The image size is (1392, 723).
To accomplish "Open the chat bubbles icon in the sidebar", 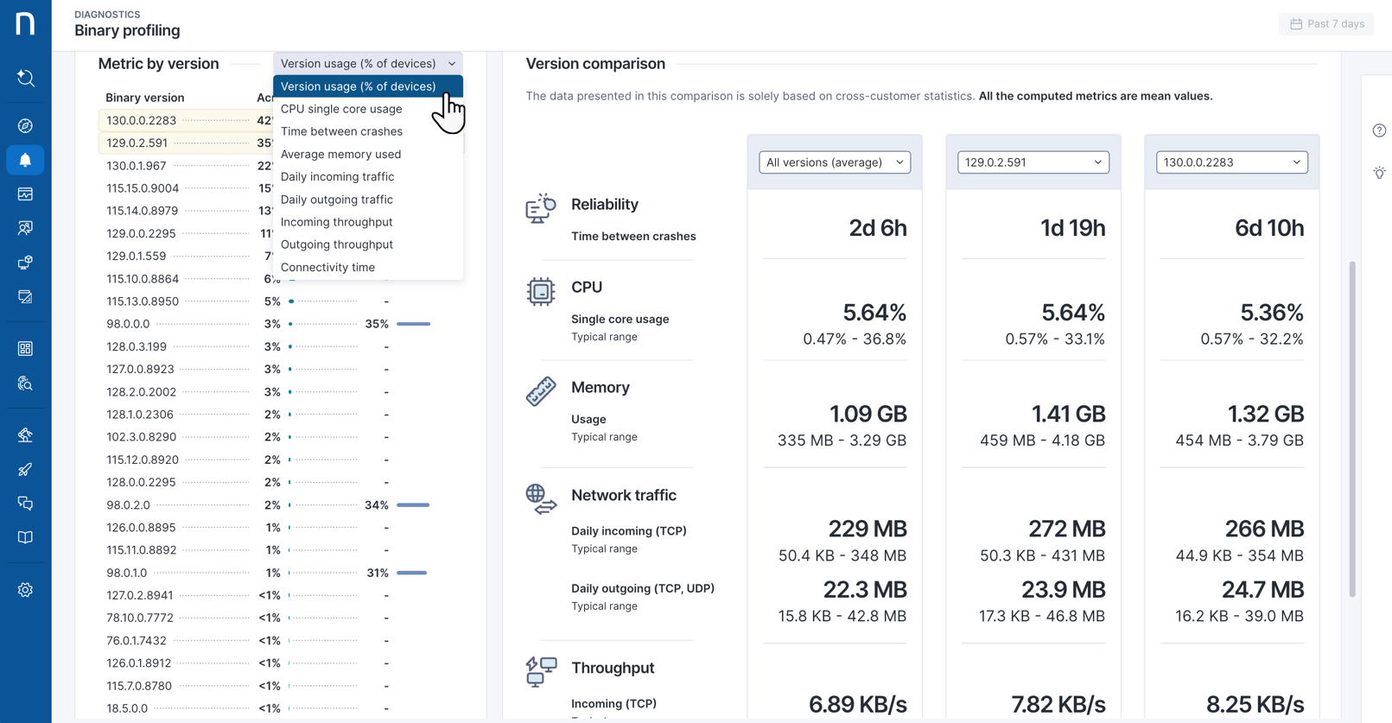I will pyautogui.click(x=25, y=504).
